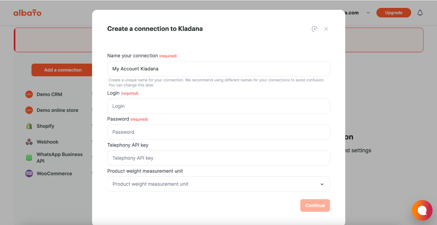Expand the account dropdown chevron

[x=368, y=13]
